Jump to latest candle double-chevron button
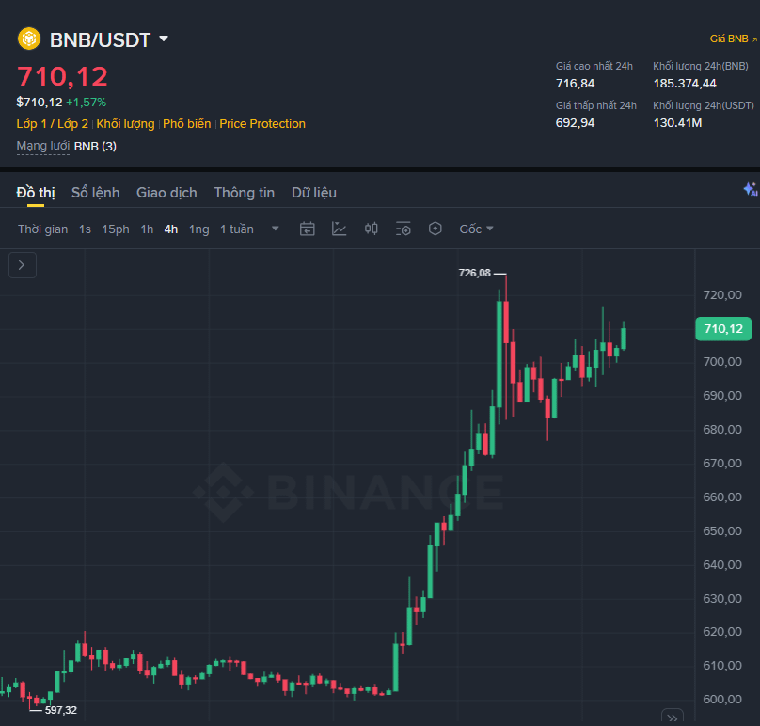Viewport: 760px width, 726px height. point(673,718)
